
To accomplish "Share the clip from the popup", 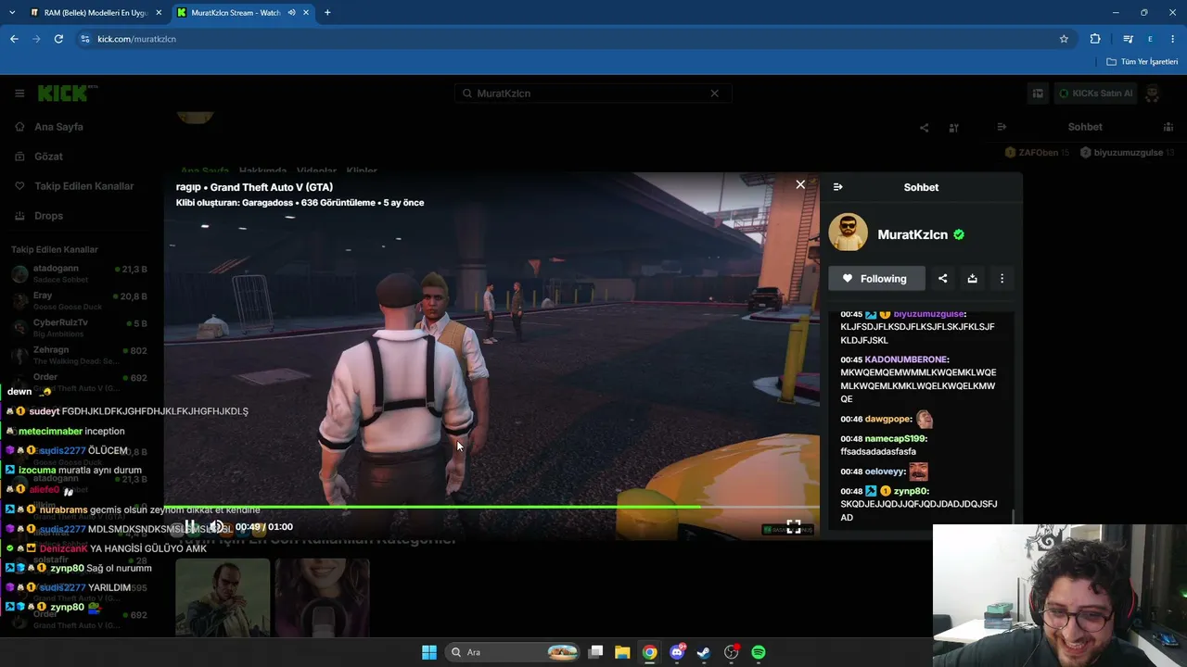I will (942, 279).
